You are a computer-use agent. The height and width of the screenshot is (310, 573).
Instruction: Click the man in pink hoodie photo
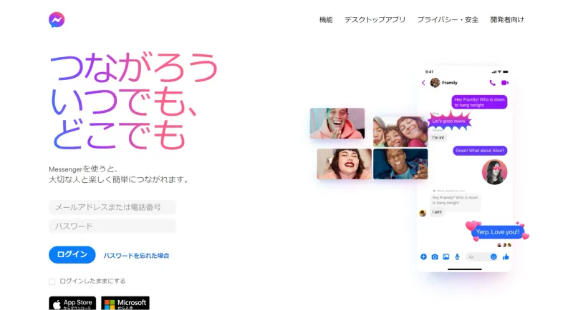pyautogui.click(x=337, y=123)
